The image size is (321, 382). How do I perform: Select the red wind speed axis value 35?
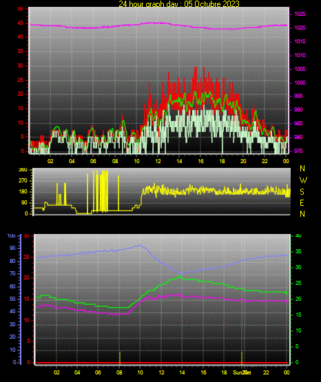point(21,51)
